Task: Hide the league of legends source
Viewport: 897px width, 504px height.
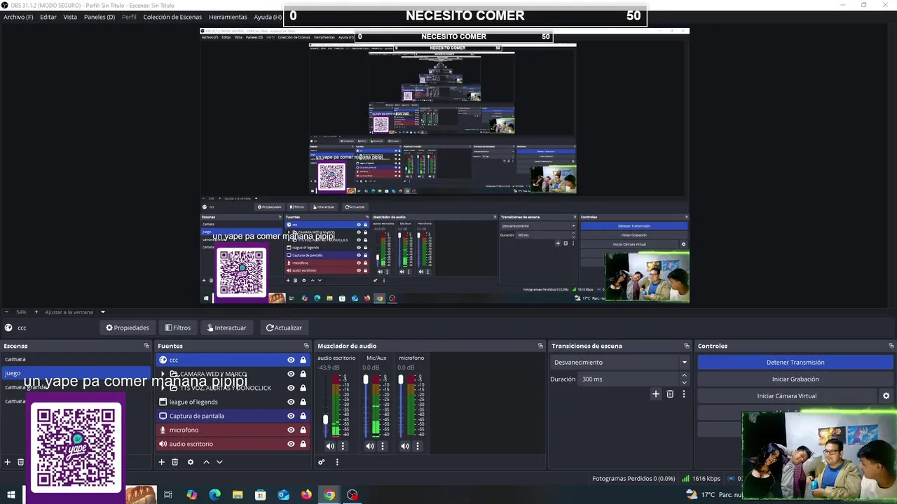Action: [291, 402]
